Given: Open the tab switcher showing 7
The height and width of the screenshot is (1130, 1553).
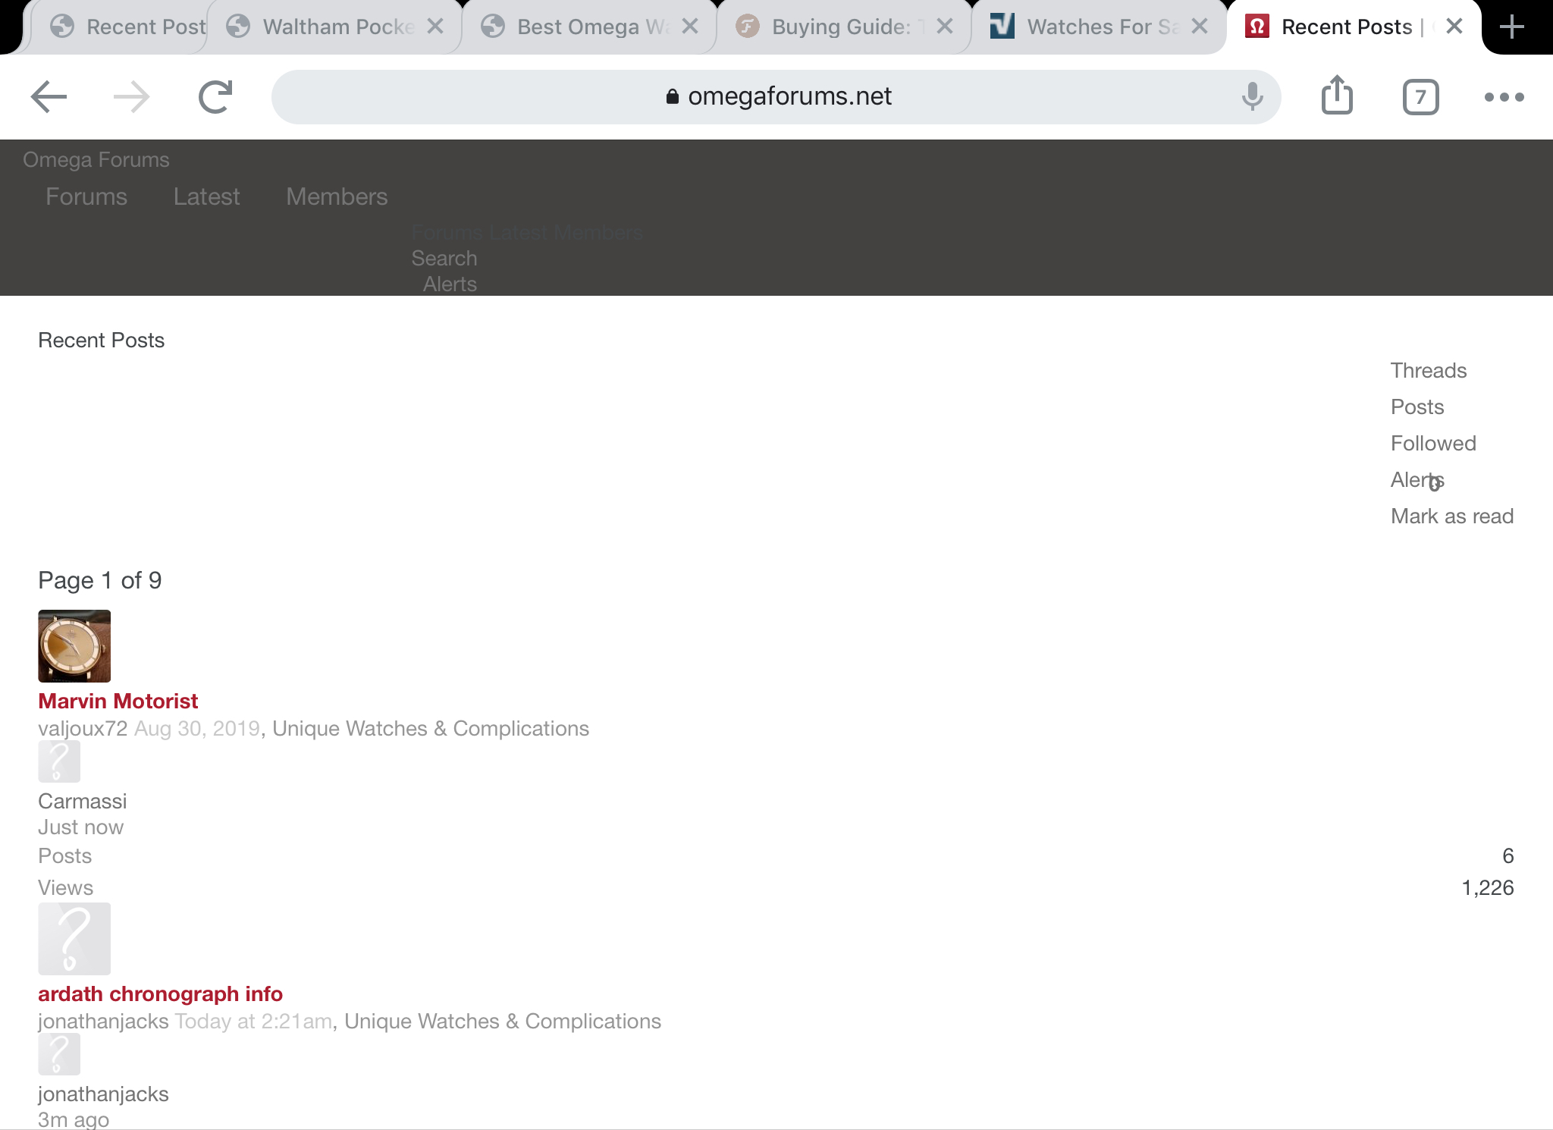Looking at the screenshot, I should [x=1420, y=97].
